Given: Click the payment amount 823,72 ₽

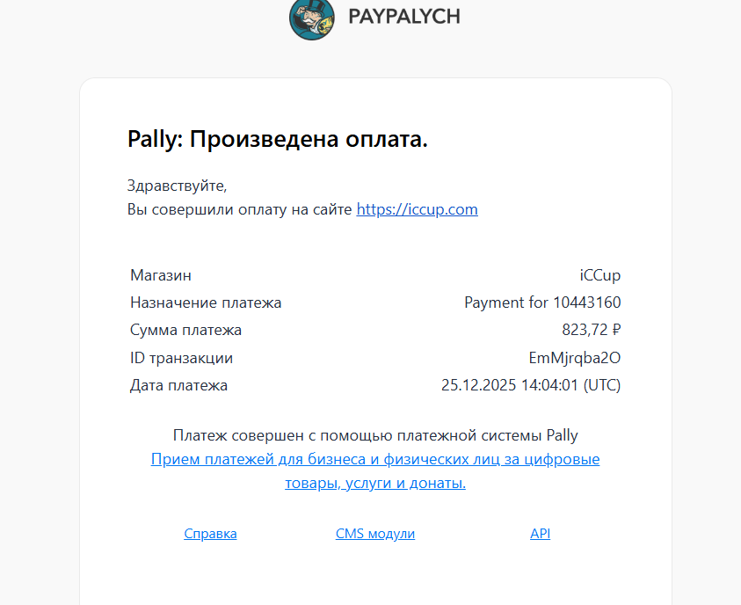Looking at the screenshot, I should coord(592,331).
